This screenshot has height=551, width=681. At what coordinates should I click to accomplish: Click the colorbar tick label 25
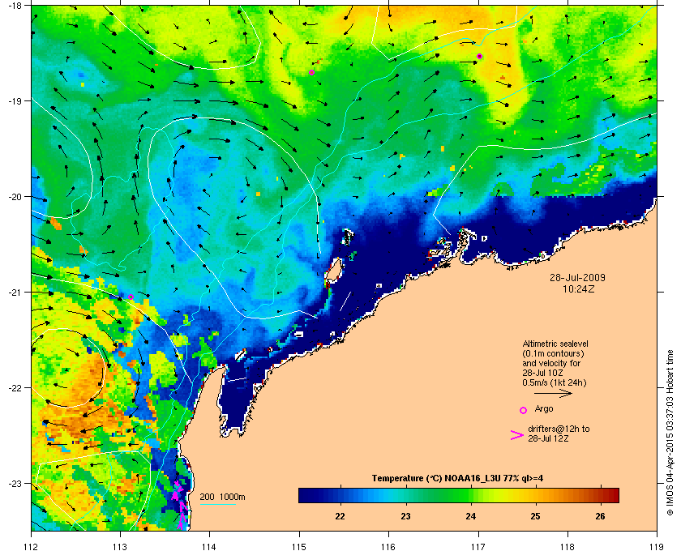pos(536,516)
